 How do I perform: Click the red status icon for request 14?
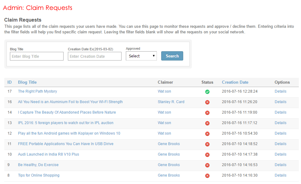[207, 113]
